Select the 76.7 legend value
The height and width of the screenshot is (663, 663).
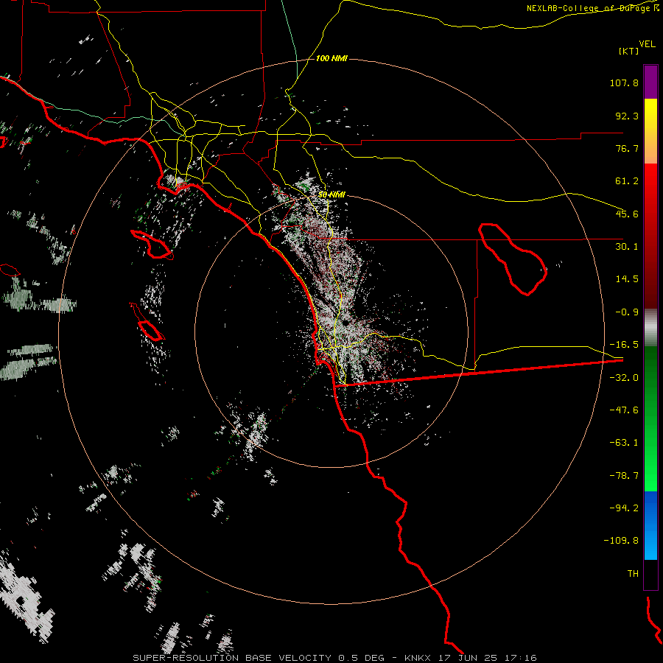(x=627, y=148)
